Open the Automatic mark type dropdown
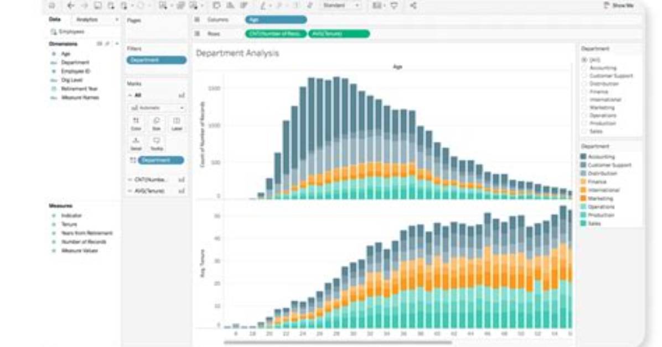 tap(157, 108)
